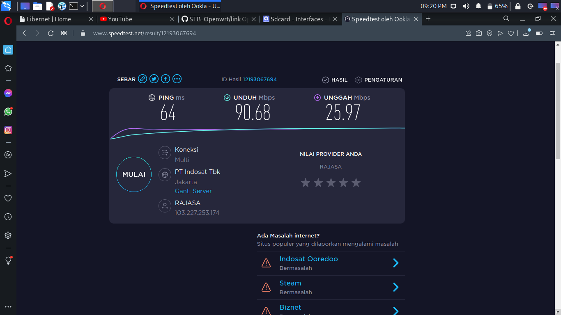Open Bookmarks star icon in sidebar

pos(8,68)
